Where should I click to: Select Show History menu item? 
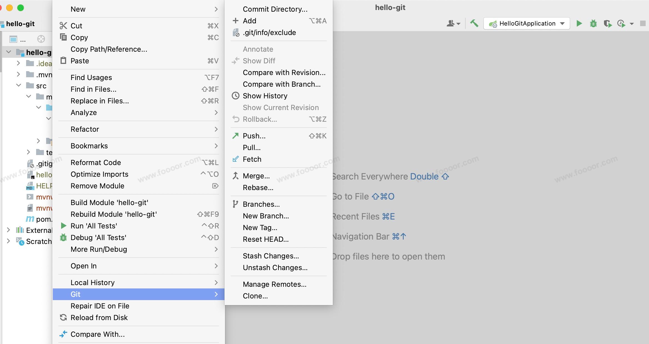tap(265, 96)
